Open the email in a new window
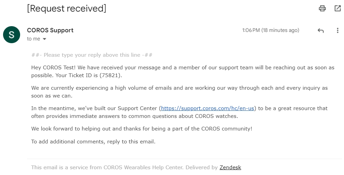The image size is (344, 175). click(x=338, y=8)
